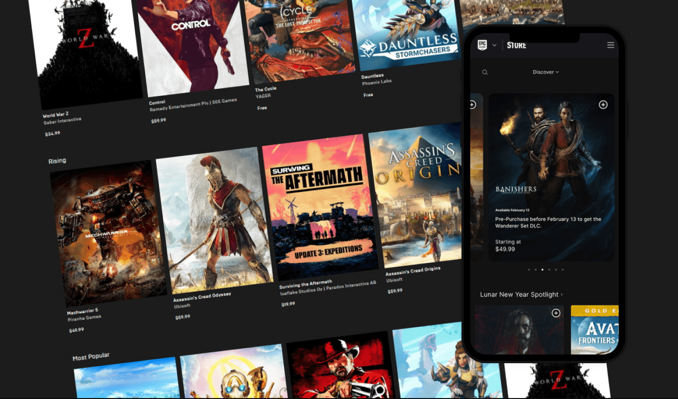
Task: Select the active third carousel dot
Action: pos(542,270)
